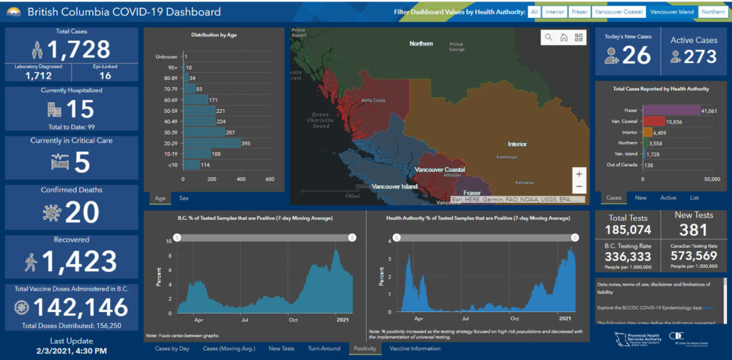Click the map search magnifier icon
The height and width of the screenshot is (360, 732).
[548, 37]
